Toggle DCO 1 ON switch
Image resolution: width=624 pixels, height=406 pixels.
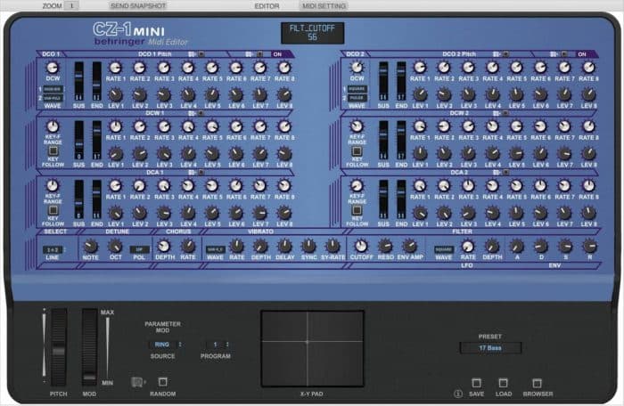277,54
